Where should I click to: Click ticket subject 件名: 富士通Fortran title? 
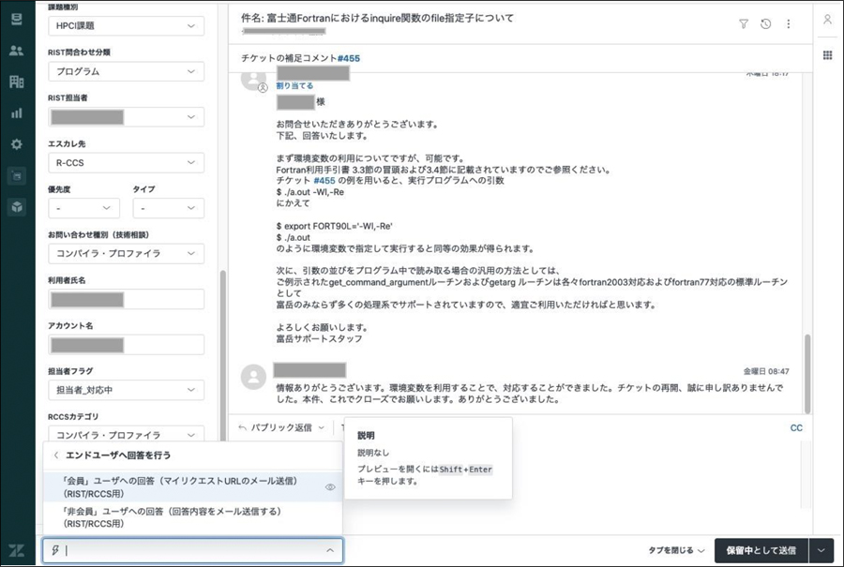tap(377, 18)
